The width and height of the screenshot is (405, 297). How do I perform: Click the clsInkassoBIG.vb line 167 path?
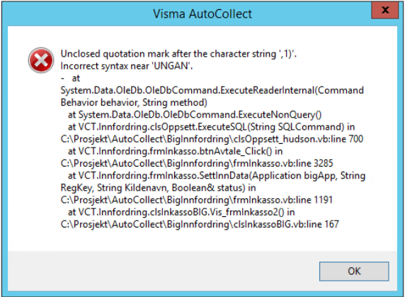coord(200,224)
